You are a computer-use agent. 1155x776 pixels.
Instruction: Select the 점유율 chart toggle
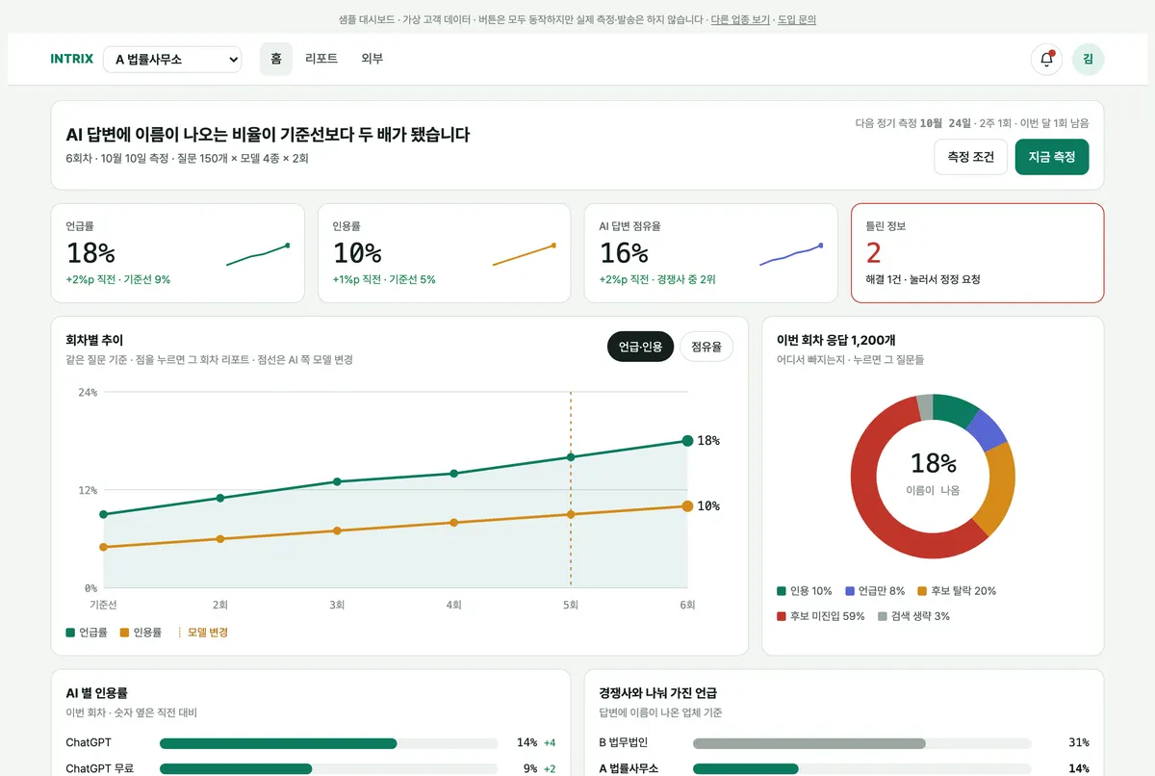coord(706,347)
